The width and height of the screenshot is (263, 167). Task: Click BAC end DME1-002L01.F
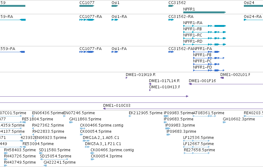point(222,78)
